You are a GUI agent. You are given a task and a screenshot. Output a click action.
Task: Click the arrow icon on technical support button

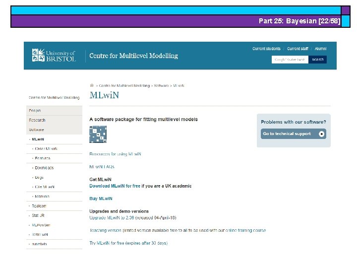tap(321, 134)
